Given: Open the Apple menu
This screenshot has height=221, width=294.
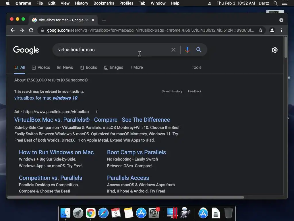Looking at the screenshot, I should point(8,3).
